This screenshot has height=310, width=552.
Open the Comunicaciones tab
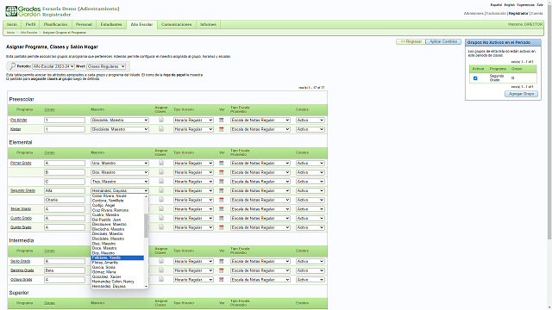(177, 24)
